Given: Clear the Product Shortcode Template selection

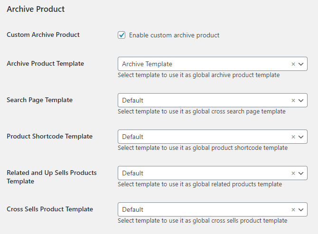Looking at the screenshot, I should point(293,137).
